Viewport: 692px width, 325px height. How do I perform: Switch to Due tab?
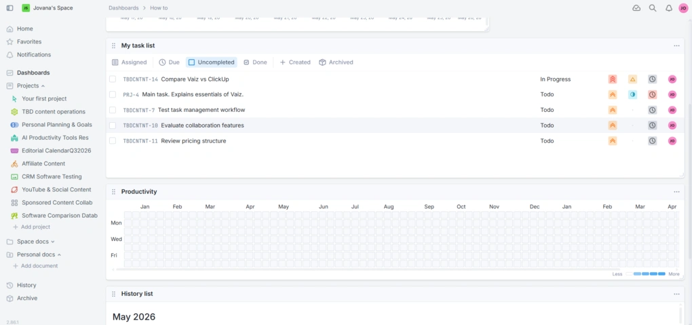tap(170, 62)
